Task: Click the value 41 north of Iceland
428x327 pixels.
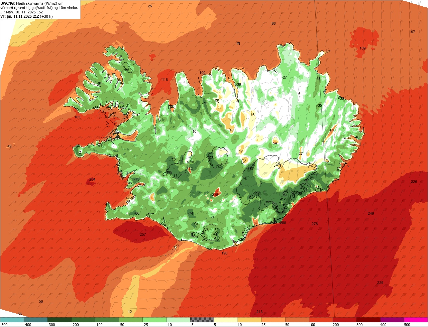Action: [x=238, y=43]
